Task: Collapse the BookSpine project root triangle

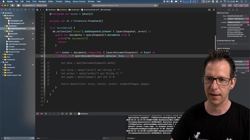Action: point(2,13)
